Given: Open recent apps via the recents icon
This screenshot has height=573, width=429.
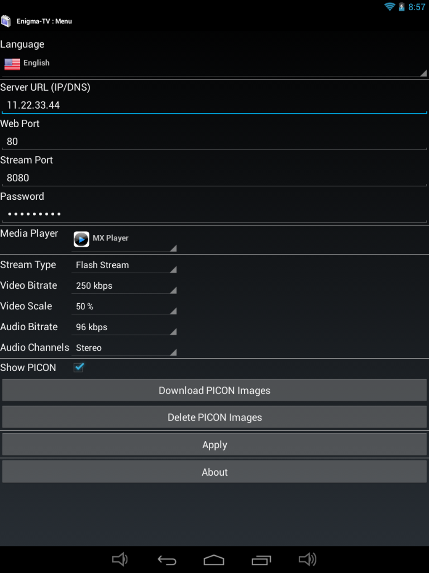Looking at the screenshot, I should point(261,560).
